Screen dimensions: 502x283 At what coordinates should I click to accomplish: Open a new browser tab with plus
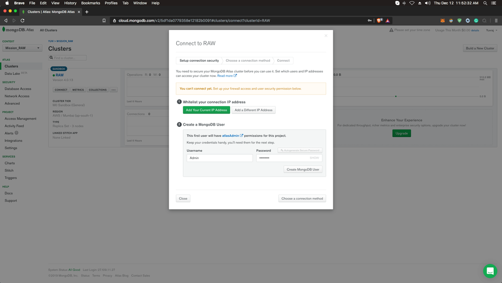(x=87, y=11)
